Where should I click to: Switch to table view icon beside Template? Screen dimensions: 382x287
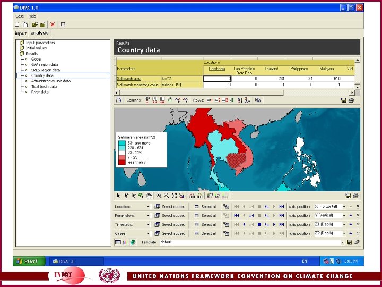tap(118, 242)
